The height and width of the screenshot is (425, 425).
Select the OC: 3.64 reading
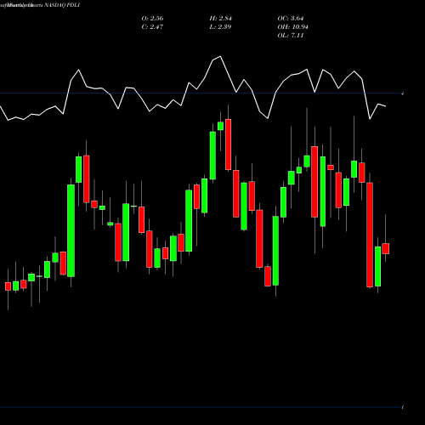[291, 19]
